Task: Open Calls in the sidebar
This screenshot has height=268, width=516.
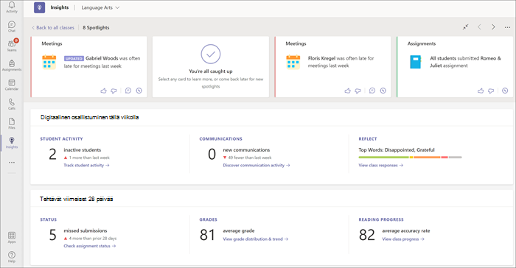Action: coord(12,104)
